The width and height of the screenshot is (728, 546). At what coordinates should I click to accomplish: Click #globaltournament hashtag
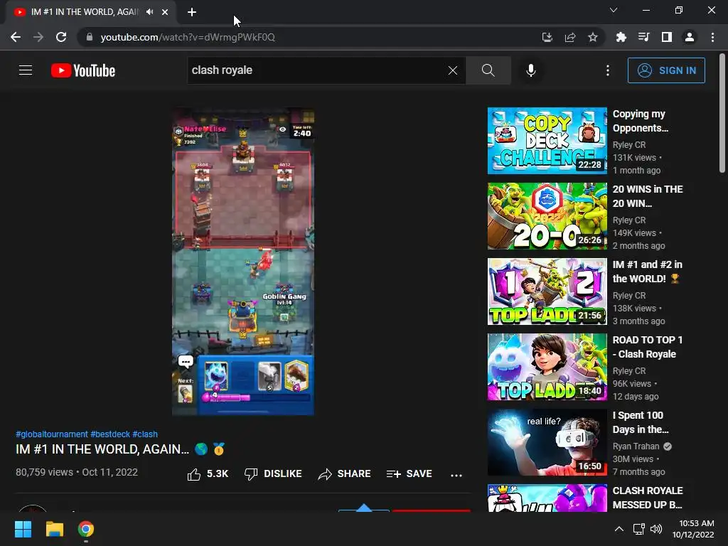click(x=51, y=434)
